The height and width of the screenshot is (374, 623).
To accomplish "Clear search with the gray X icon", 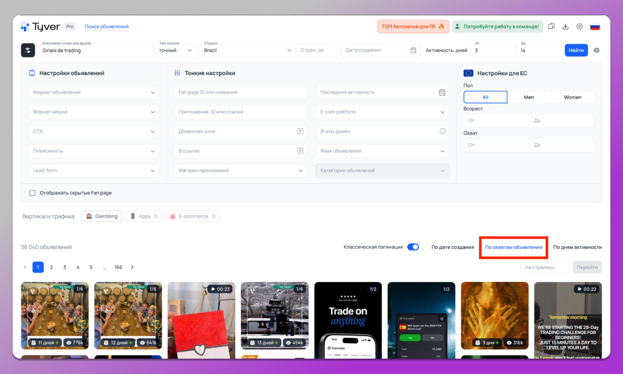I will pos(596,50).
